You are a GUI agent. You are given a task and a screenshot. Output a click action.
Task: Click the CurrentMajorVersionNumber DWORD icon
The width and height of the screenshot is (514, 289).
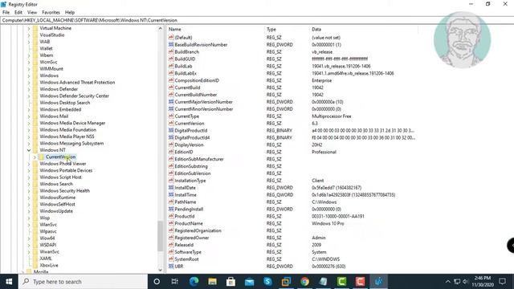coord(171,102)
